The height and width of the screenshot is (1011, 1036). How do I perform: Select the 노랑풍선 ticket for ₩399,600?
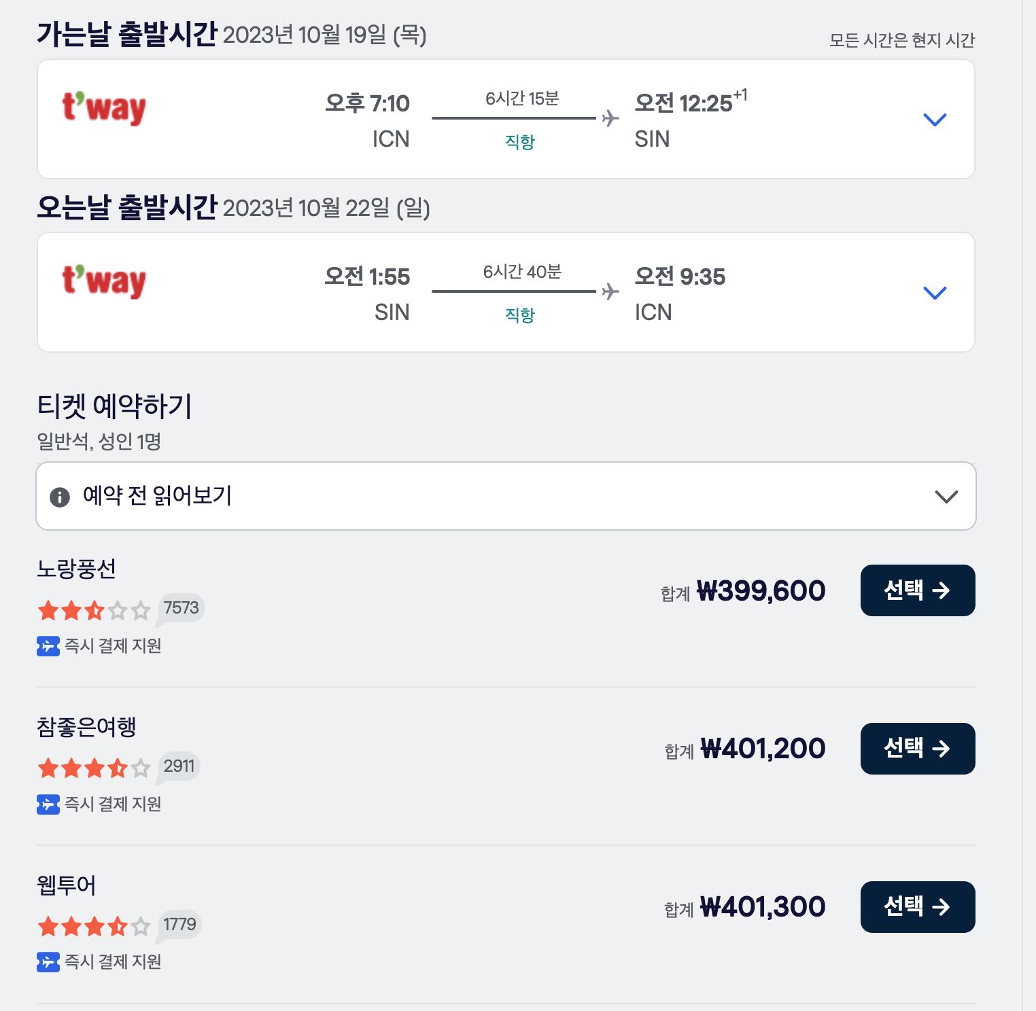pos(917,590)
